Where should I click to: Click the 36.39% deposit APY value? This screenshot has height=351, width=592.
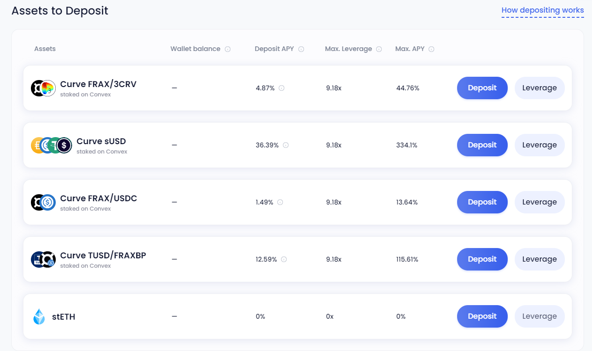click(267, 145)
